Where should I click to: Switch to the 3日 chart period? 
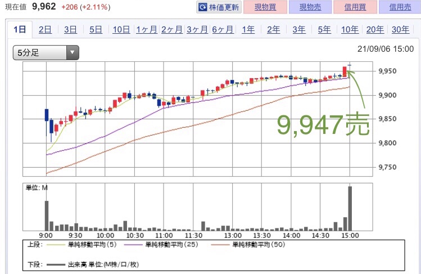70,29
